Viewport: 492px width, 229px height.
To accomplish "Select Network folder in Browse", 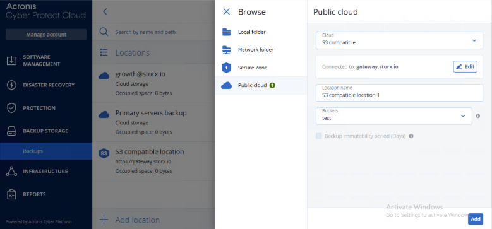I will tap(261, 50).
